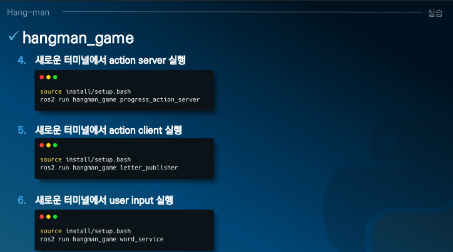Screen dimensions: 453x252
Task: Click the letter_publisher command line
Action: (109, 168)
